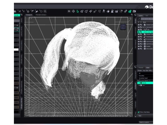Expand the highlighted Amy Pigtails scene node
Image resolution: width=167 pixels, height=125 pixels.
(144, 32)
